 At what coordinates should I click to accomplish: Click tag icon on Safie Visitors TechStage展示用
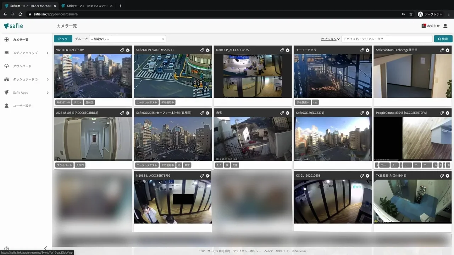(442, 50)
